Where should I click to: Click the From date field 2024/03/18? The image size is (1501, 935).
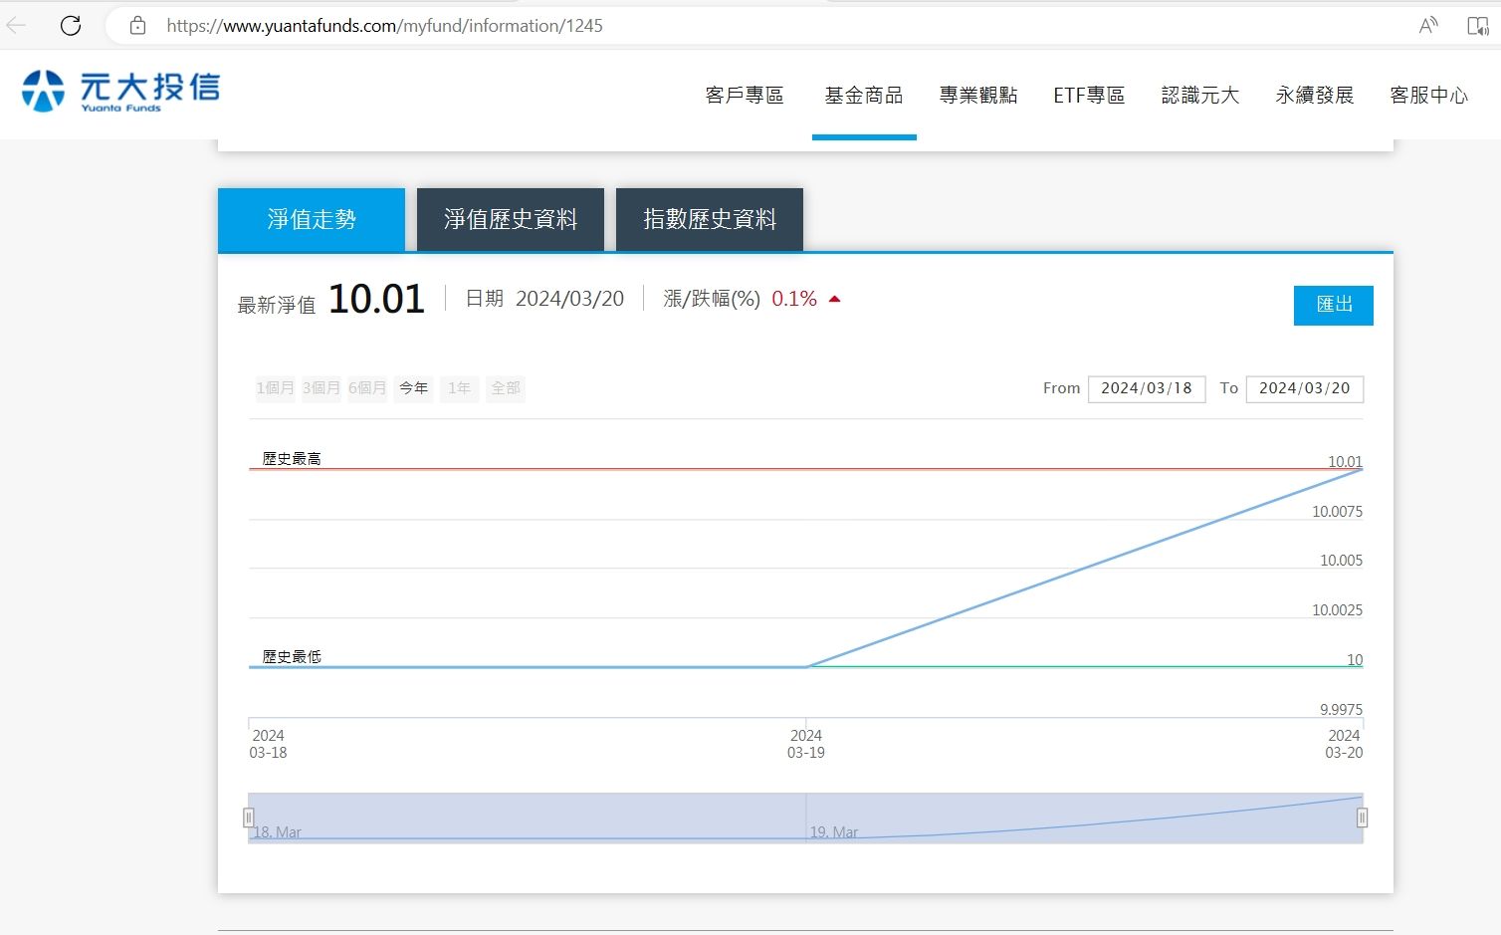(x=1147, y=388)
